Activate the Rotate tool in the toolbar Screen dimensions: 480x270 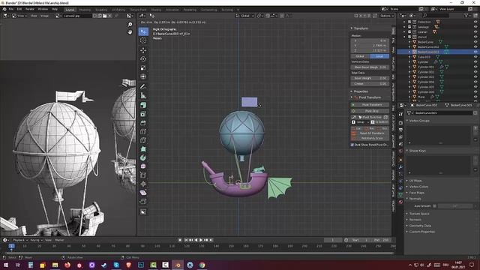143,58
